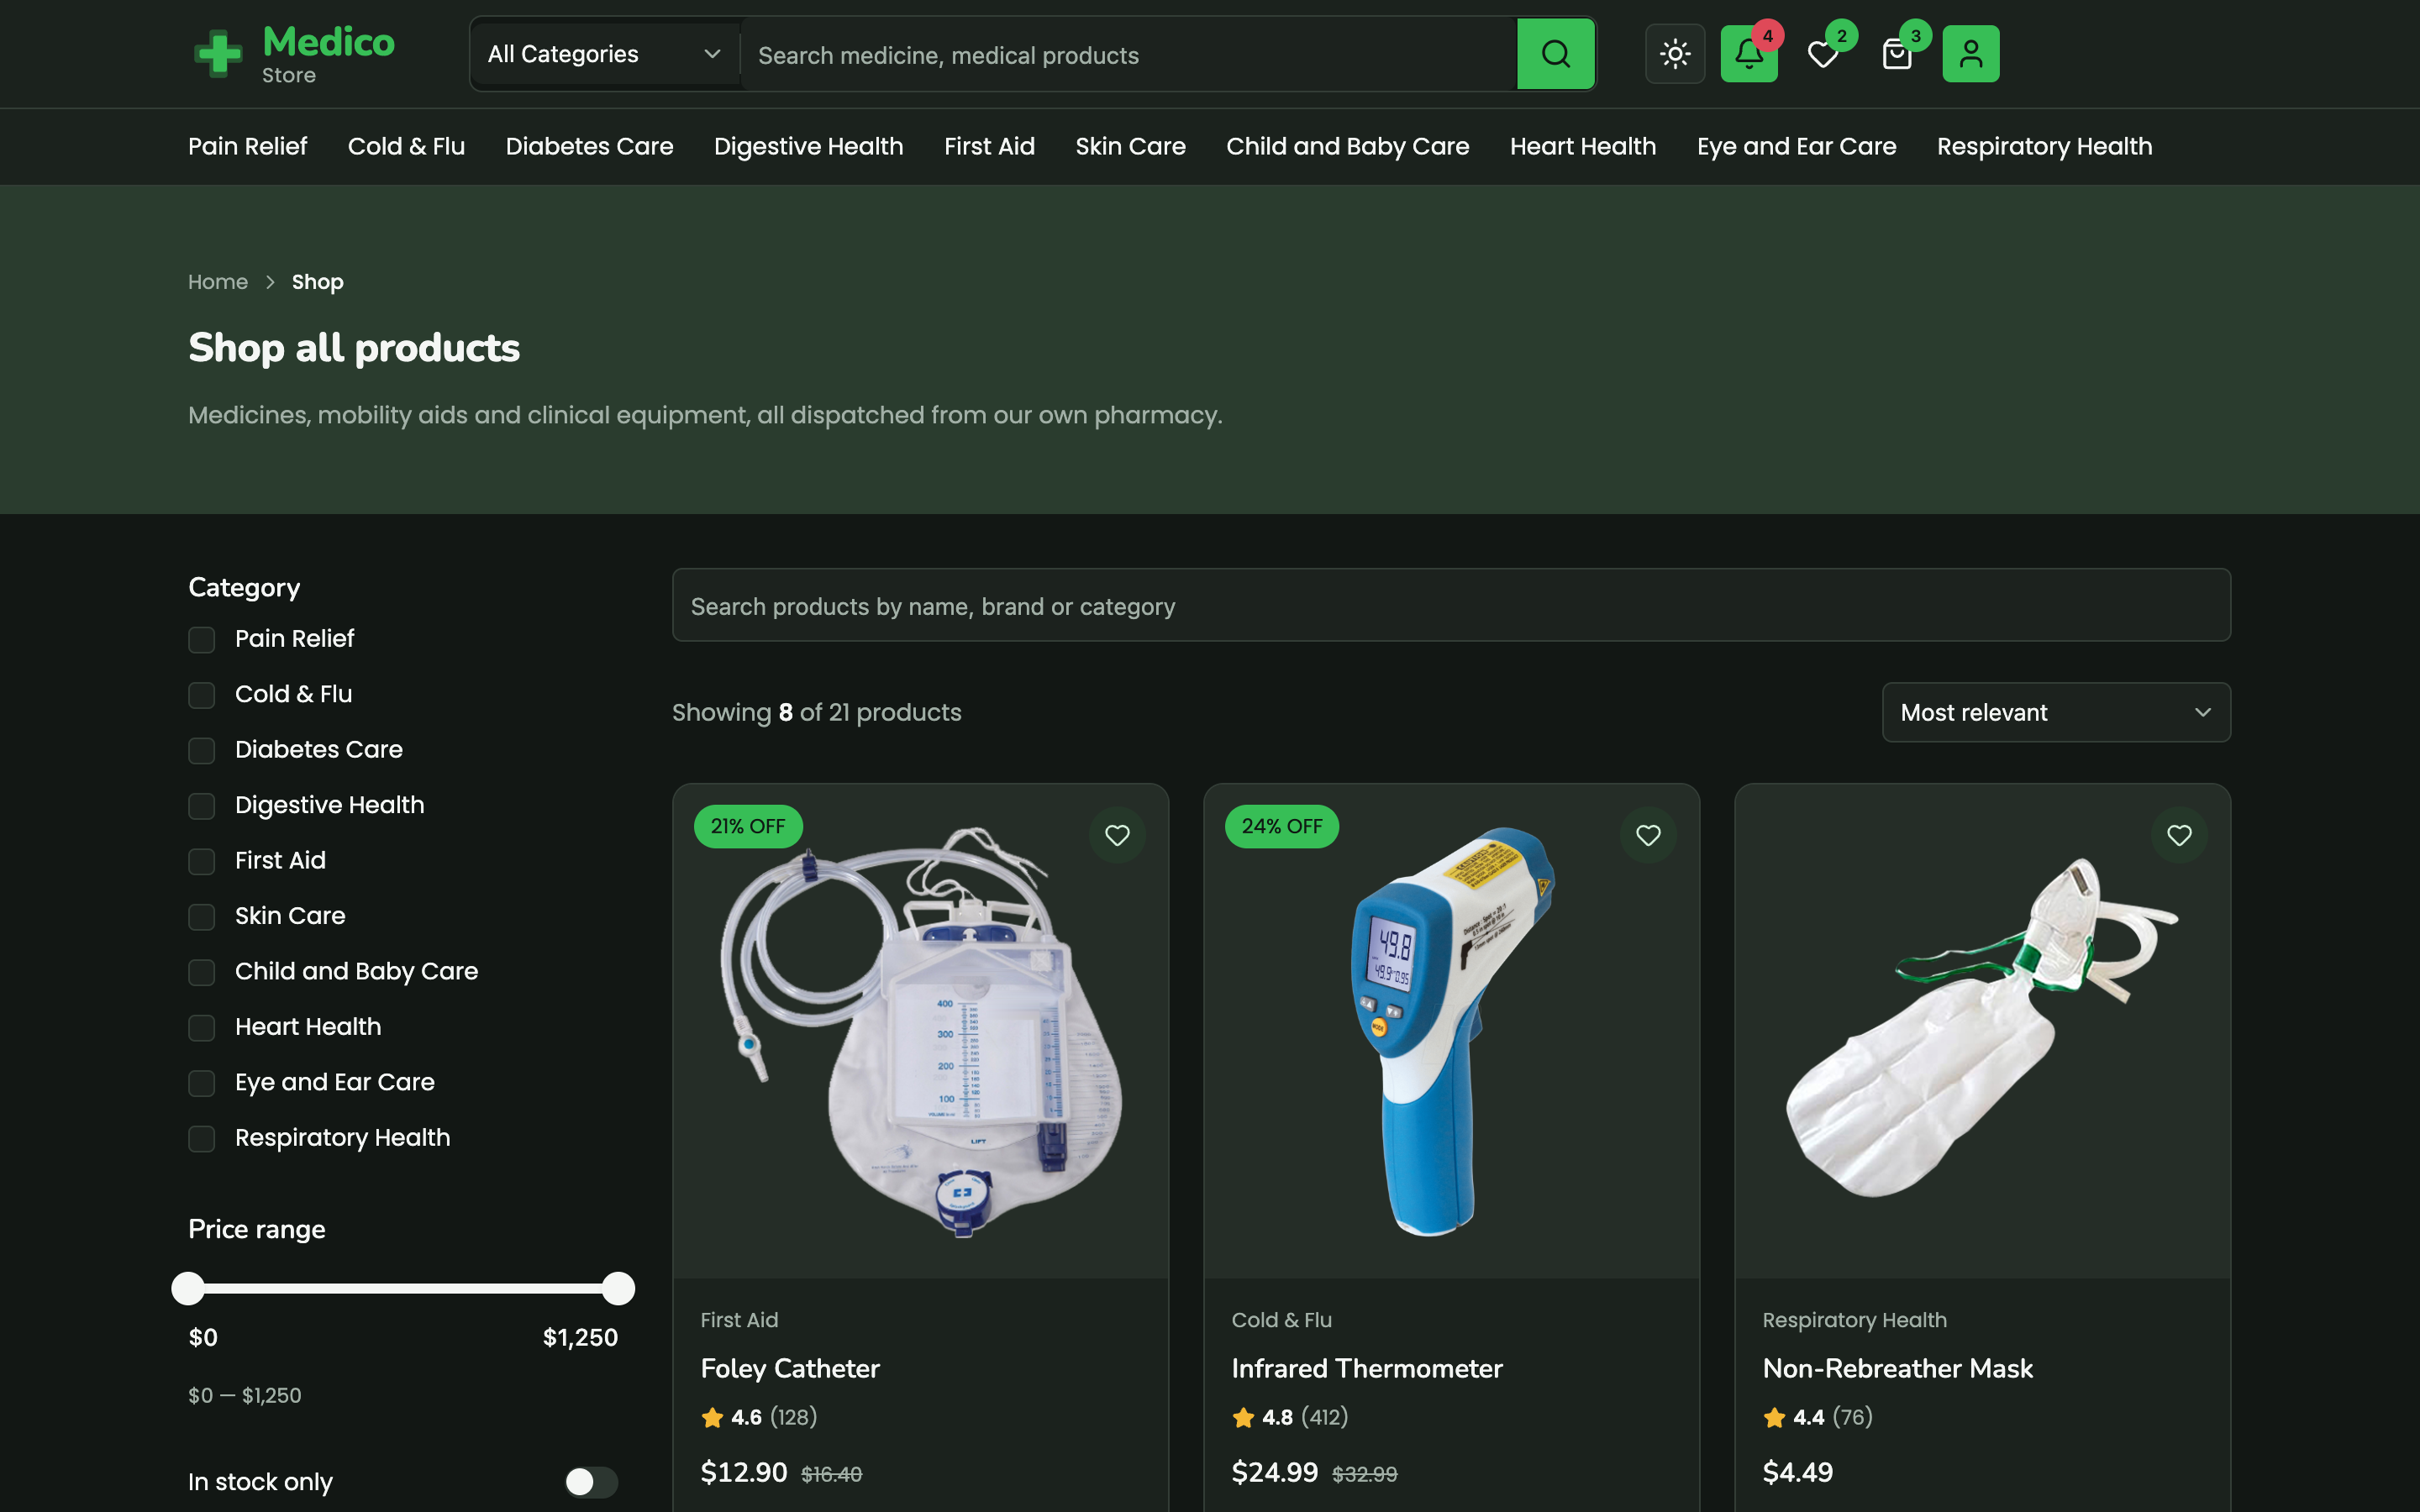Open Pain Relief in the navigation bar
The height and width of the screenshot is (1512, 2420).
tap(247, 146)
